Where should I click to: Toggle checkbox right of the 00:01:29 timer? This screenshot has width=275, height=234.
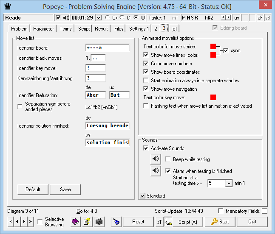tap(99, 18)
